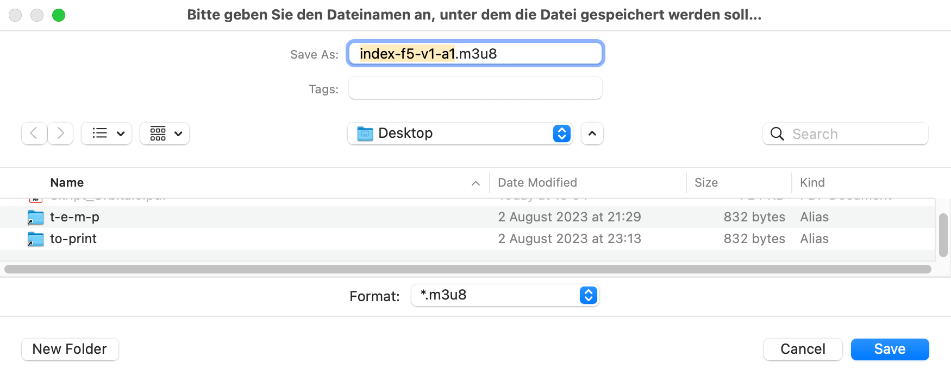Open the icon grouping options menu
This screenshot has height=382, width=951.
(x=165, y=133)
